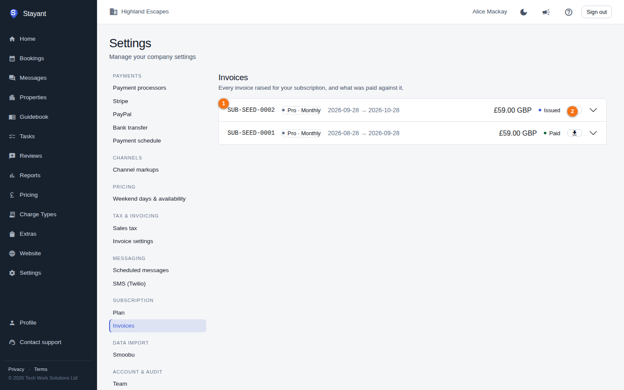Open Contact support via its headset icon
Viewport: 624px width, 390px height.
click(x=12, y=342)
